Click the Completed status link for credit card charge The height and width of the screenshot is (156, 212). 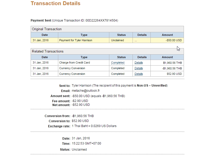coord(118,63)
